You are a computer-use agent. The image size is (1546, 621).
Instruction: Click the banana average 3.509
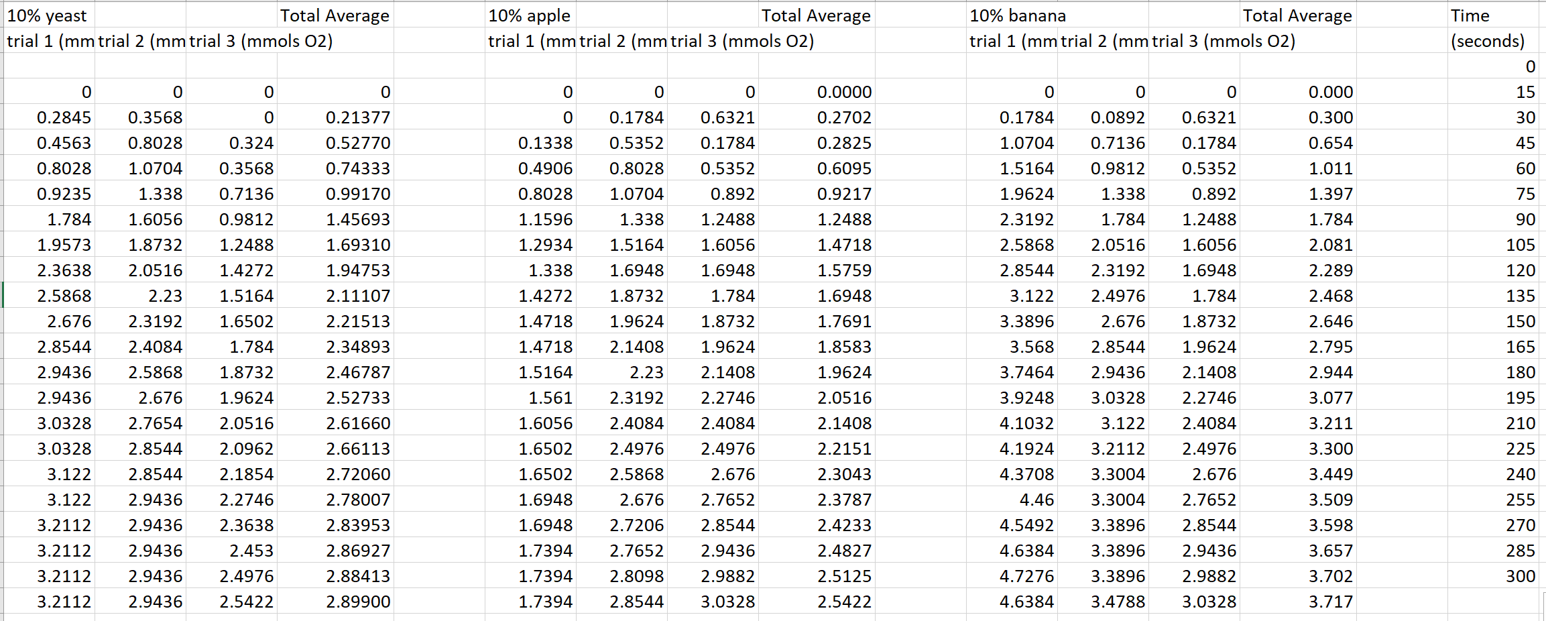click(x=1298, y=500)
